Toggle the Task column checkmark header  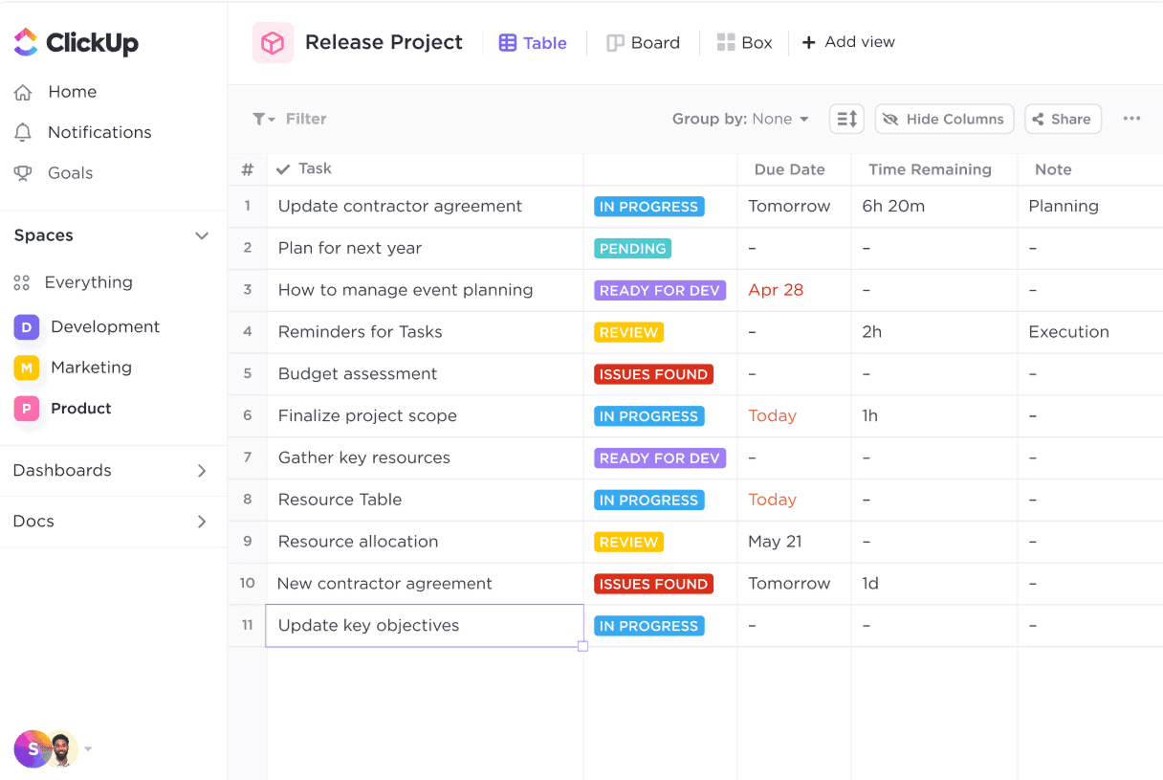283,169
